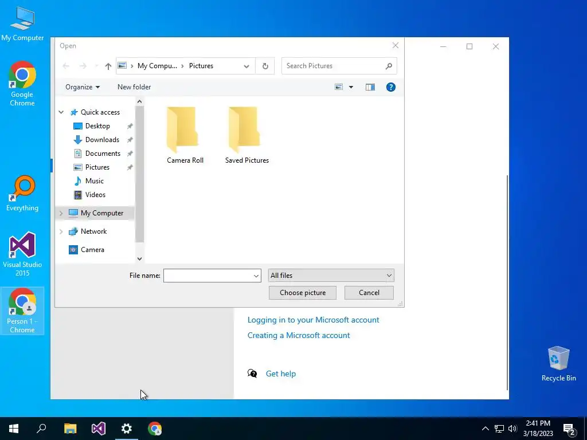Open the Recent locations dropdown arrow
This screenshot has width=587, height=440.
click(96, 66)
